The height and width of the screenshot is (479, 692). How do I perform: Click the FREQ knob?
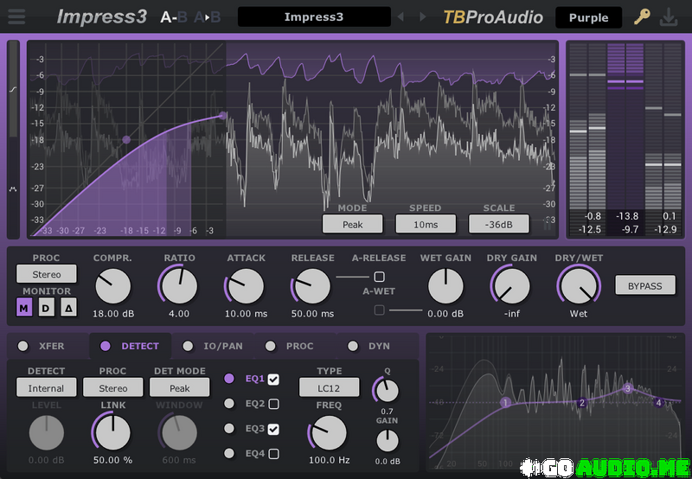[x=328, y=432]
